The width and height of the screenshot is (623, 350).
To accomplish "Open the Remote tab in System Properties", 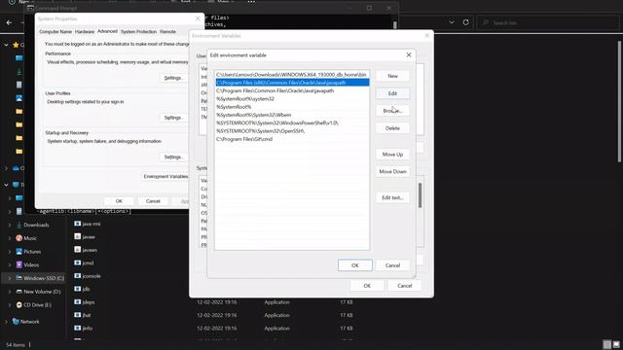I will tap(167, 31).
